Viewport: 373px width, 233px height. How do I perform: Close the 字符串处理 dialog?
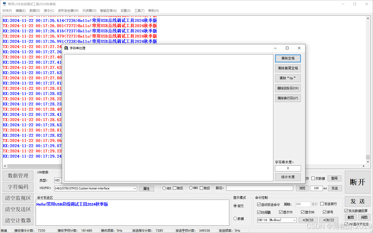299,48
